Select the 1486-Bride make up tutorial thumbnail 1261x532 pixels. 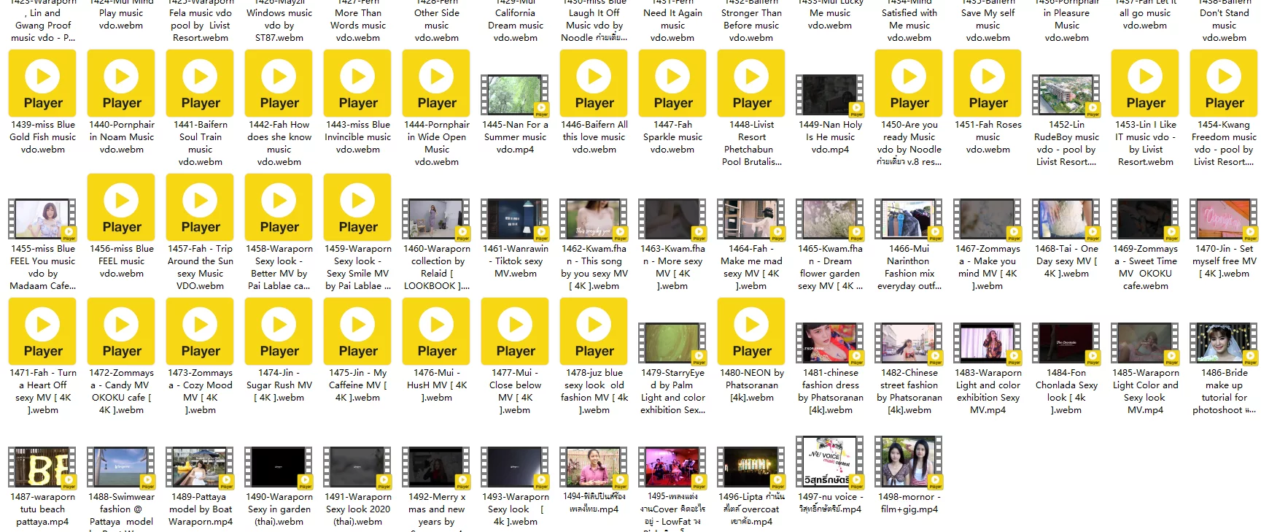coord(1224,343)
